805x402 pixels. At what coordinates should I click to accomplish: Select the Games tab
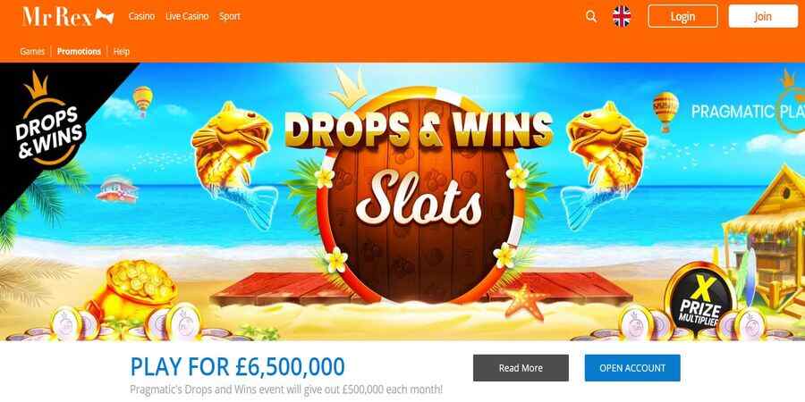(32, 51)
